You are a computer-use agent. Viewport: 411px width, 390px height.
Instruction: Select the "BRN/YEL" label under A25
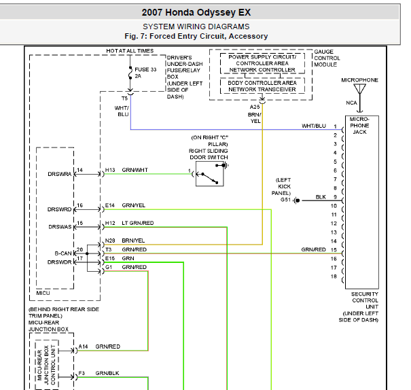(x=254, y=118)
